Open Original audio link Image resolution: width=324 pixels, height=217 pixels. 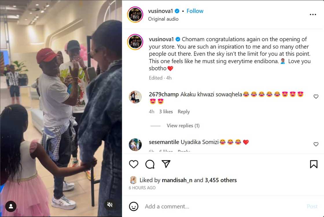point(163,19)
